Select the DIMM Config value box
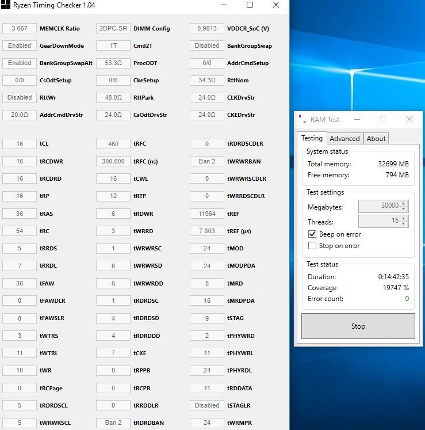The width and height of the screenshot is (425, 430). coord(113,28)
